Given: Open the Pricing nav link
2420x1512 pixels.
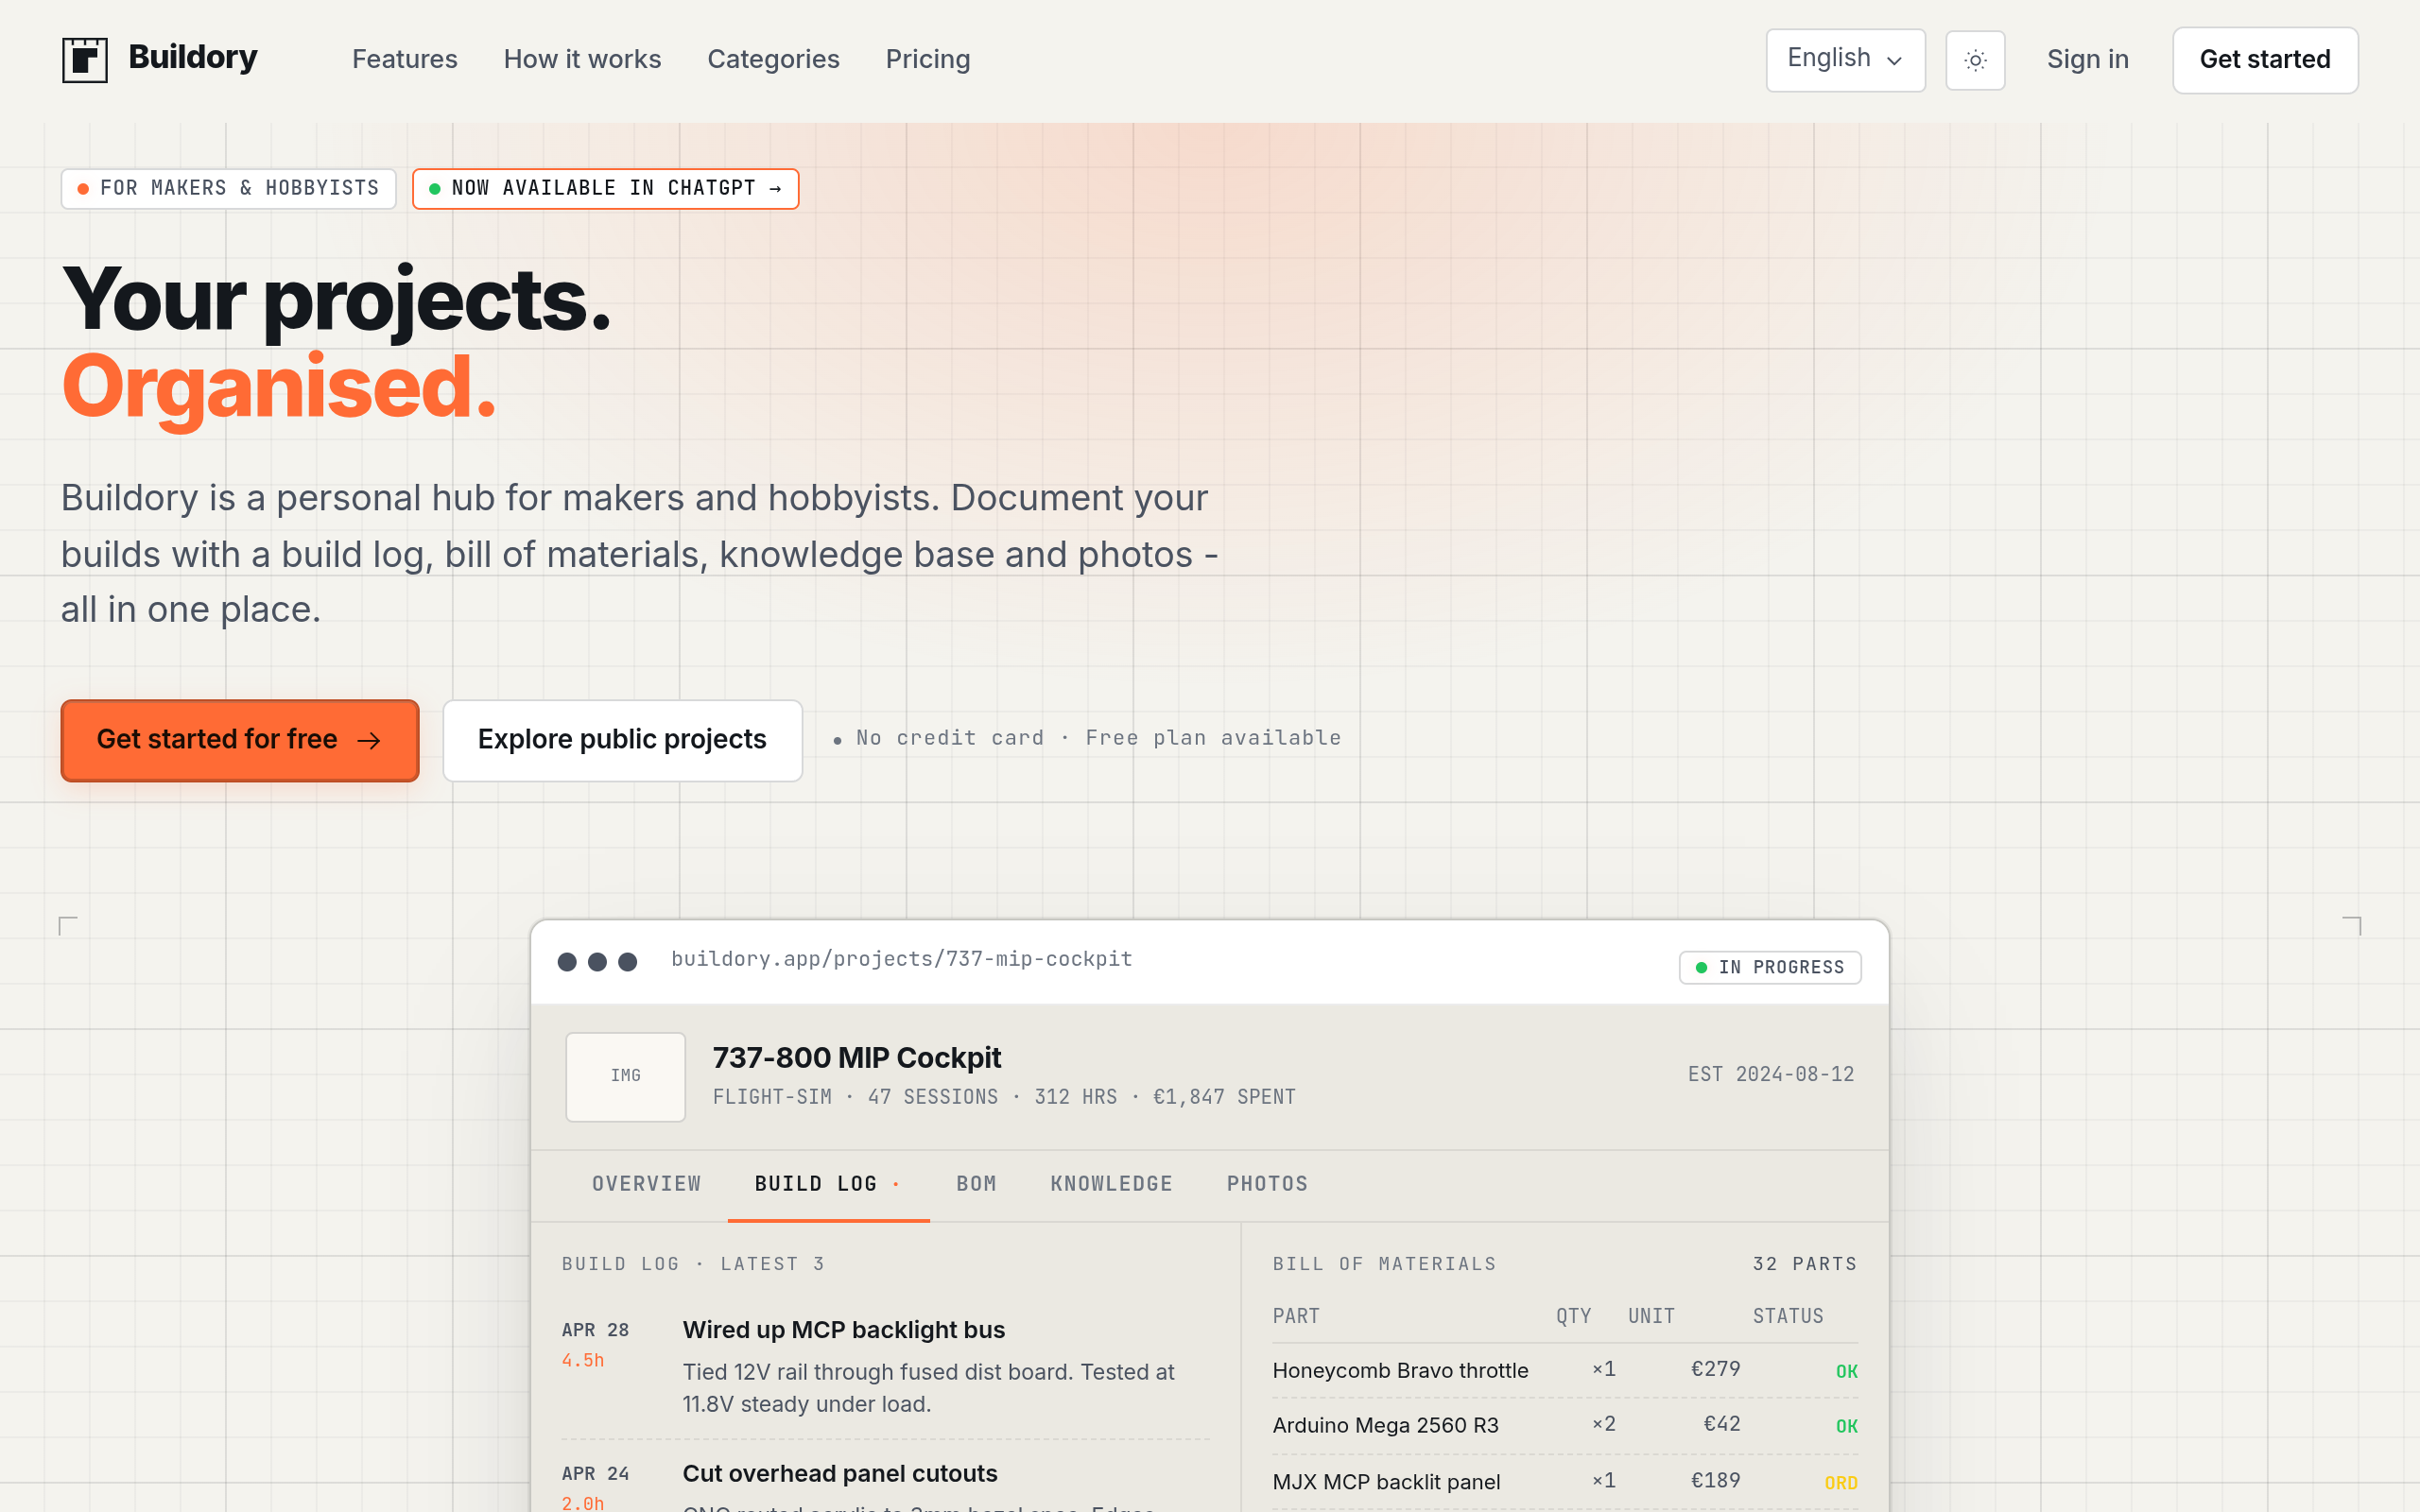Looking at the screenshot, I should (x=927, y=59).
